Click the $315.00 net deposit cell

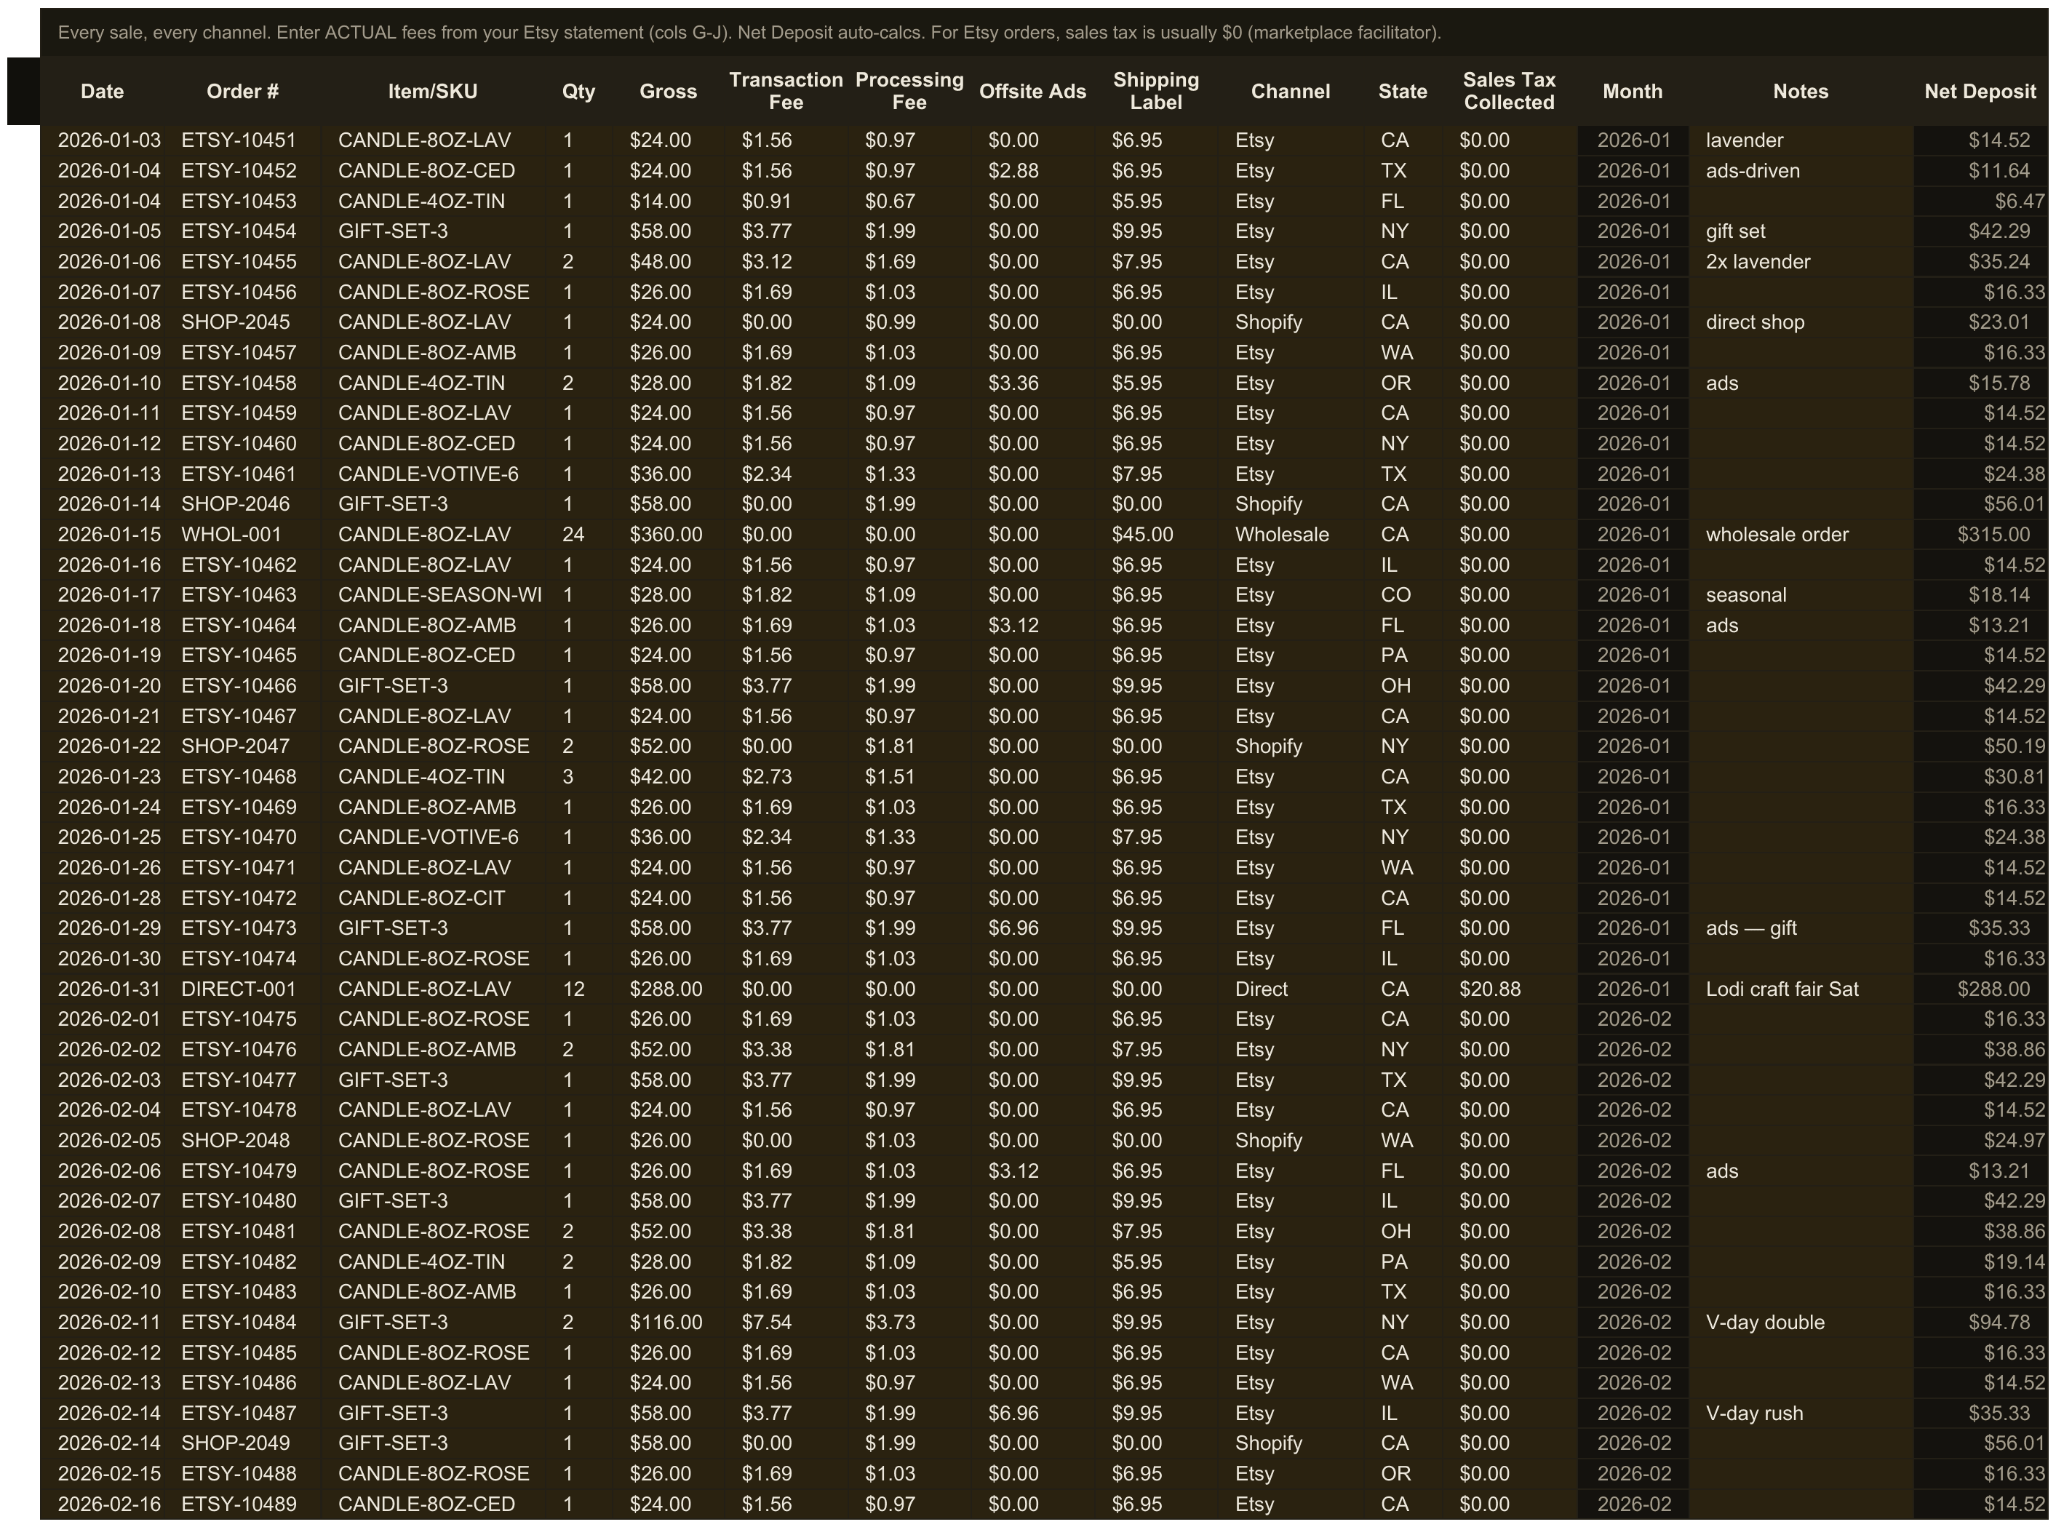1980,534
